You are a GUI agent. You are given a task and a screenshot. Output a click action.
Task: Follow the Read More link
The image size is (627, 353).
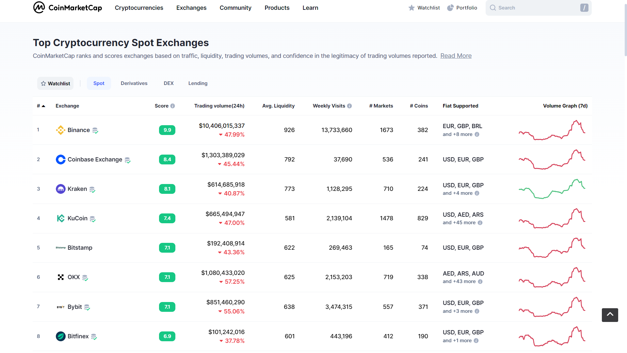tap(456, 56)
